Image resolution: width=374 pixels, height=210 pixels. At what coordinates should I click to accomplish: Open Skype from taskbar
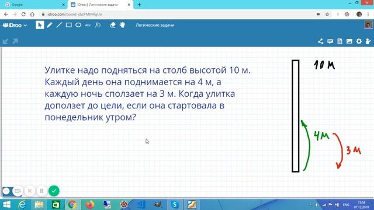point(175,205)
